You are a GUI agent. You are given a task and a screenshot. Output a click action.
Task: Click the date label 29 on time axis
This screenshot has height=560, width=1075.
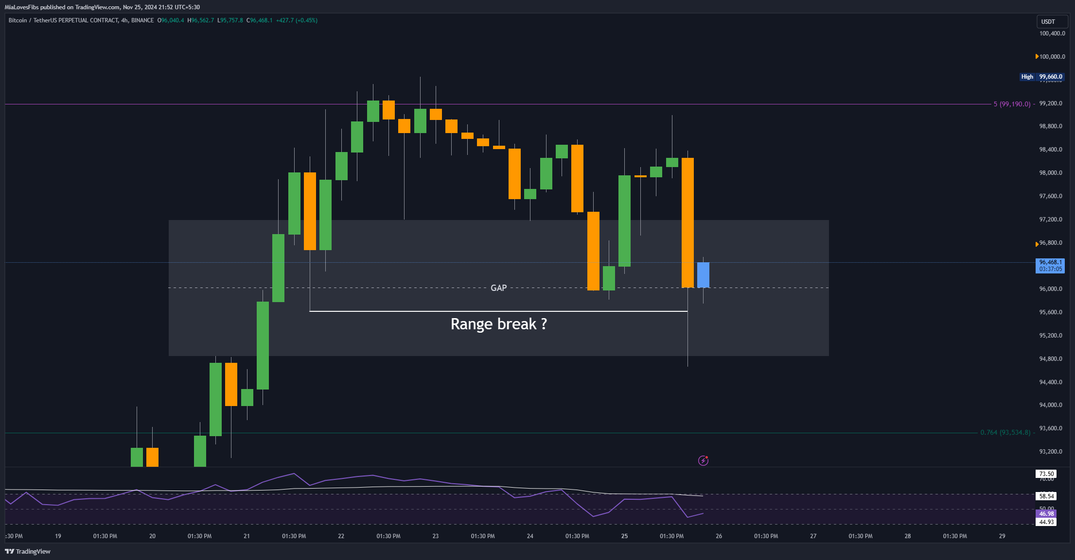[x=1002, y=536]
